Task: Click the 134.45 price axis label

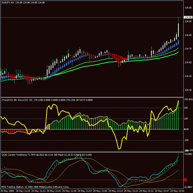Action: point(188,90)
